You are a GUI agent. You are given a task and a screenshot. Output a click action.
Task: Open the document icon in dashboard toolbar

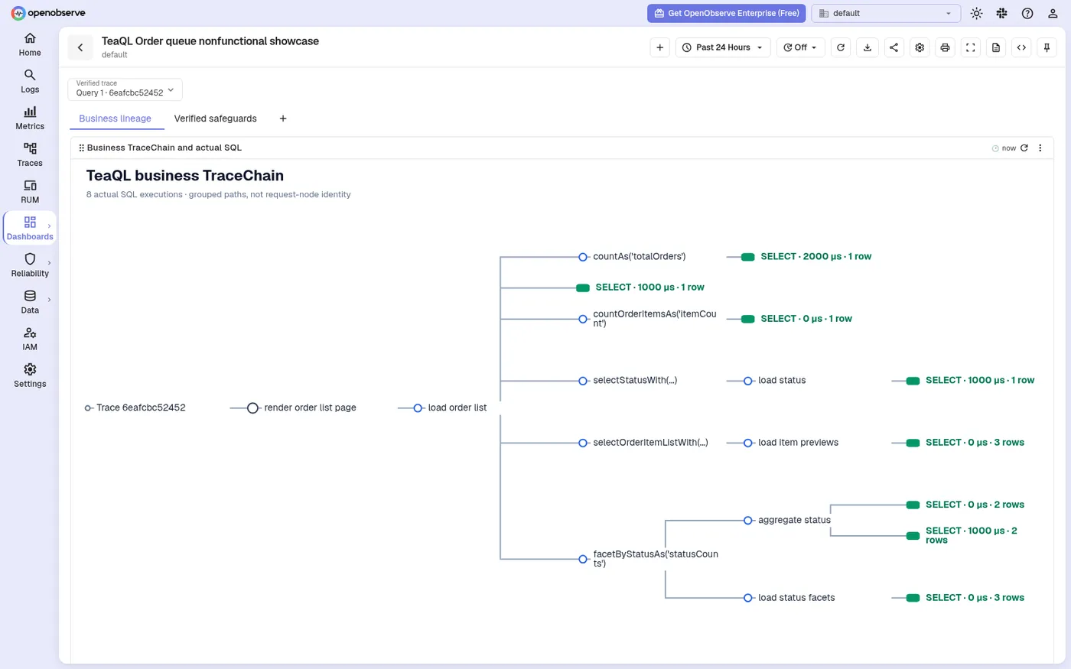996,47
